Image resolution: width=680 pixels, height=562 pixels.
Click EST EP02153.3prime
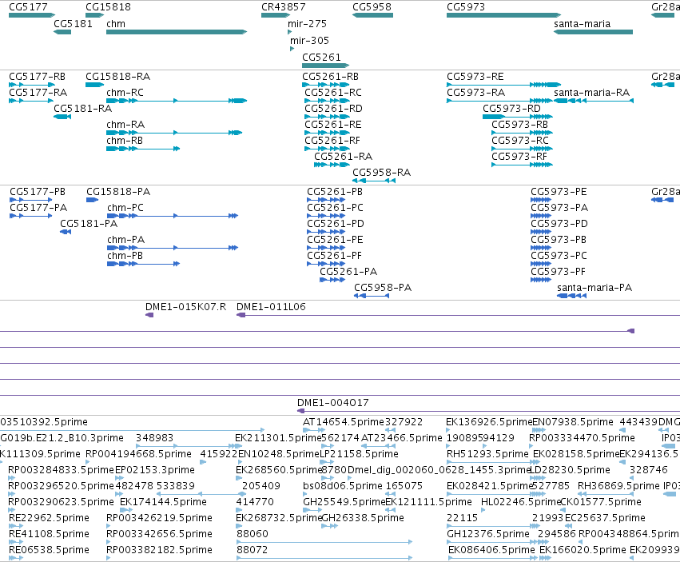(155, 470)
